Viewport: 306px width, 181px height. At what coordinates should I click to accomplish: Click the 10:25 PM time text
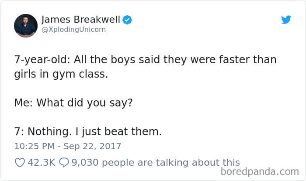(x=35, y=147)
